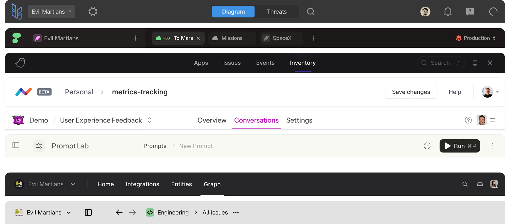Open search with the magnifier beside Threats

tap(311, 12)
